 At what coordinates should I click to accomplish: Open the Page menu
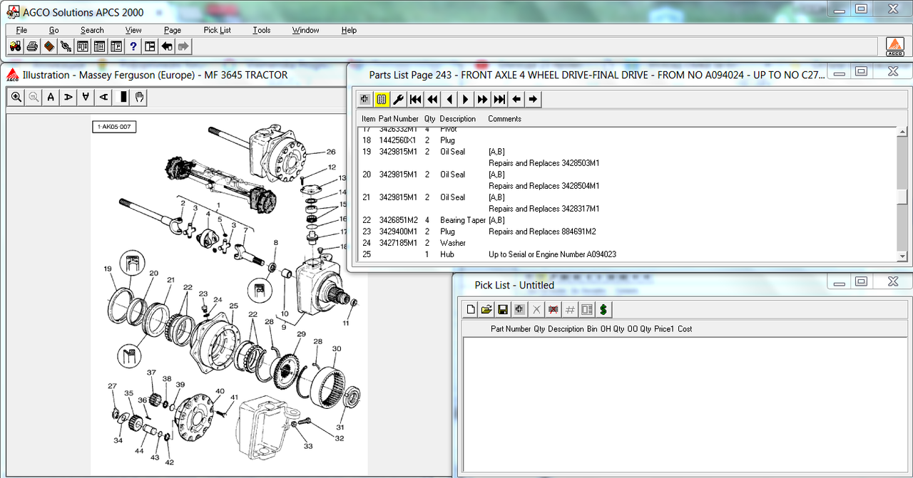pyautogui.click(x=173, y=30)
